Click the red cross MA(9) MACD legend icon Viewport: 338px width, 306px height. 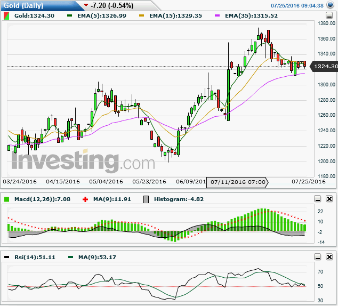(85, 199)
